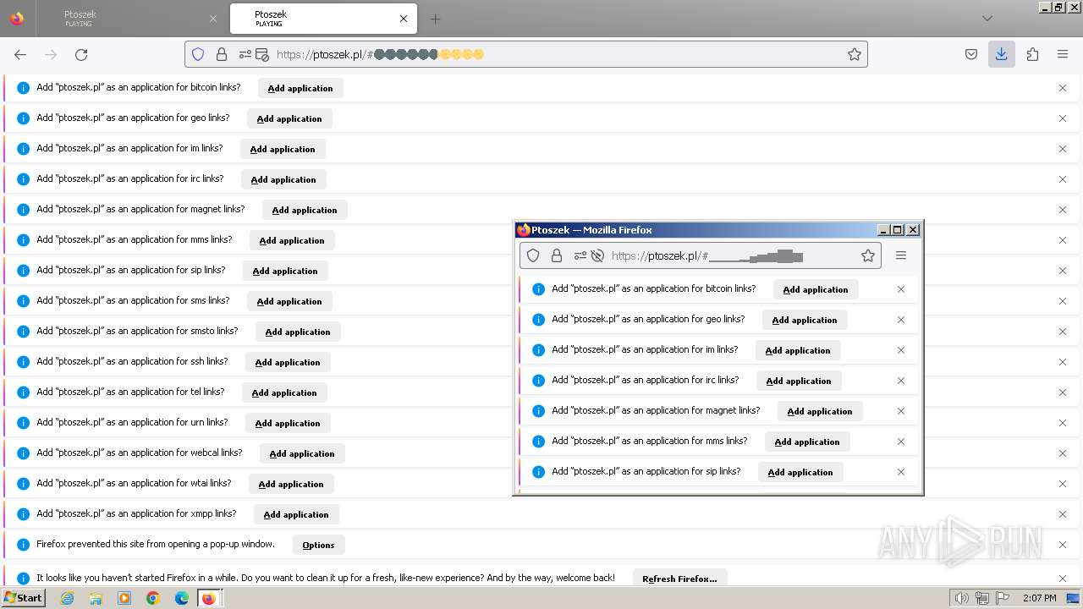Show site security padlock in main window
The width and height of the screenshot is (1083, 609).
(222, 54)
